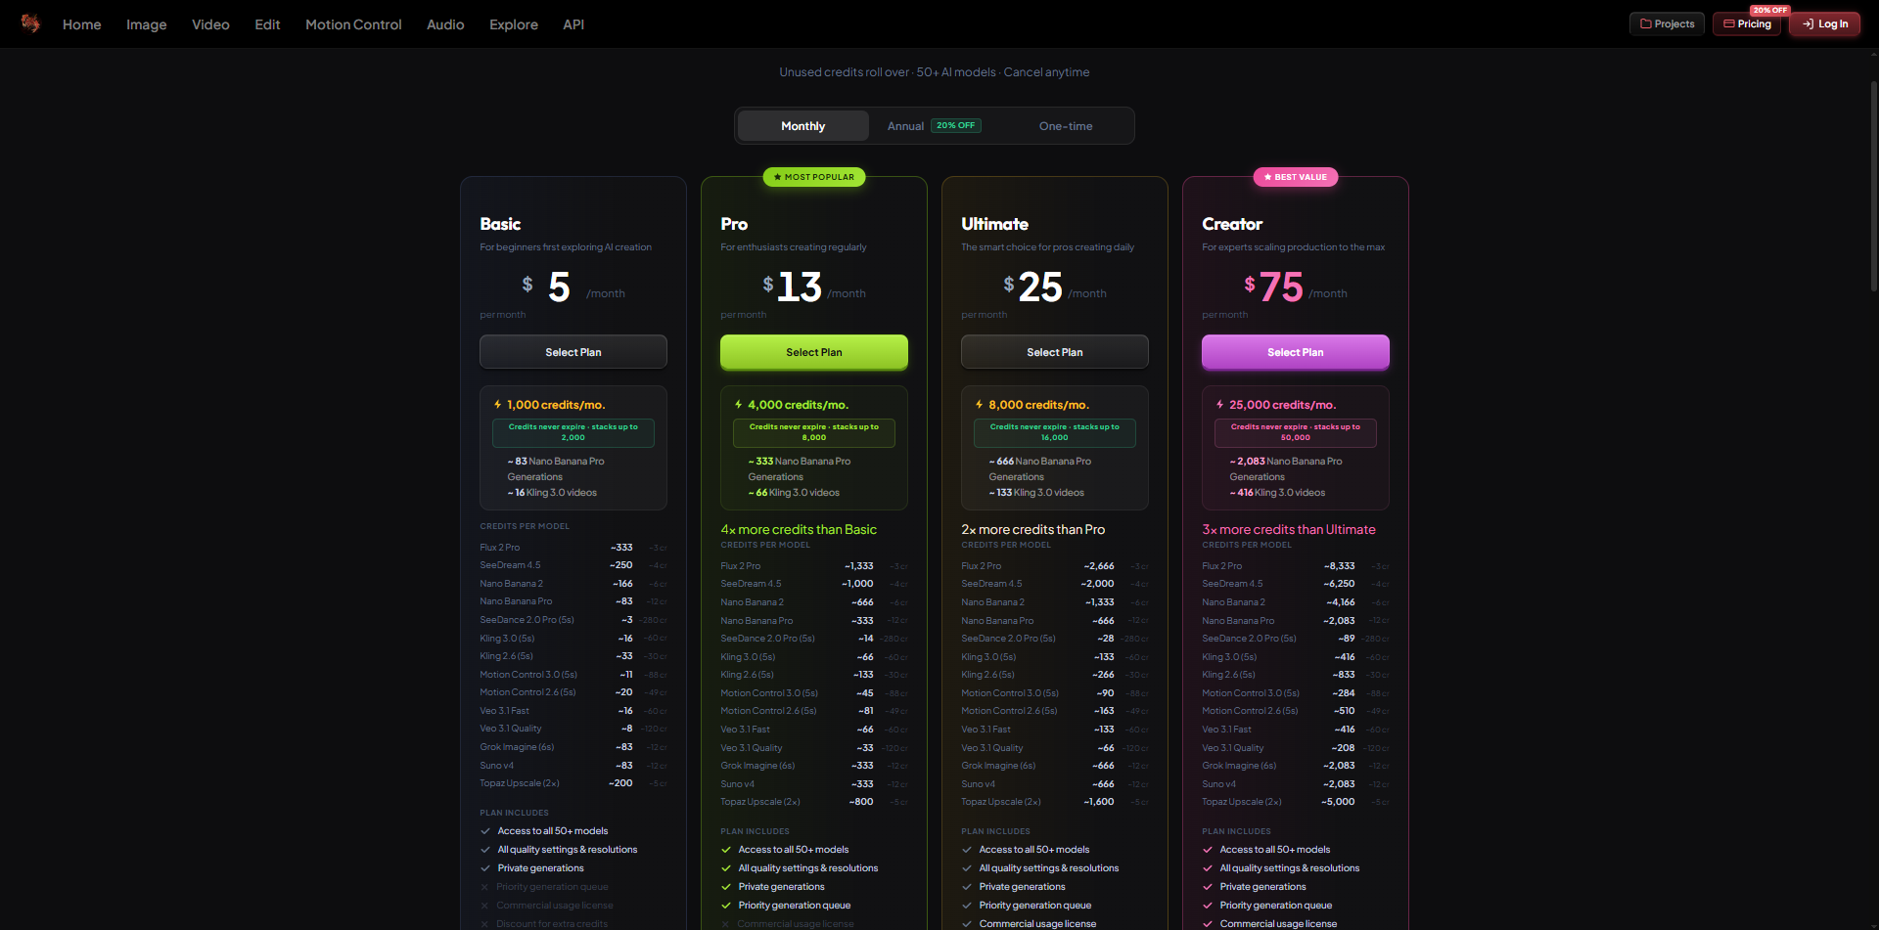
Task: Click Creator checkmark for Commercial usage license
Action: point(1207,924)
